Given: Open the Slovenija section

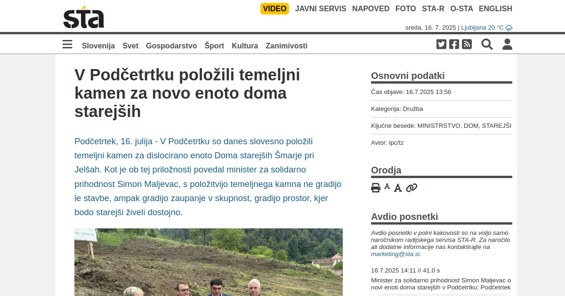Looking at the screenshot, I should 98,46.
